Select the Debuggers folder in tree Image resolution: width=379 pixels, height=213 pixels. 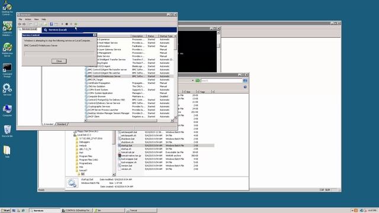[85, 142]
